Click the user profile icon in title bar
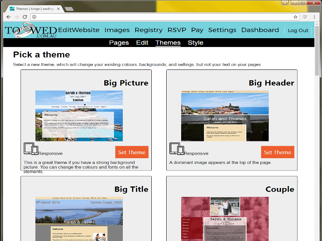Screen dimensions: 322x241 coord(285,3)
